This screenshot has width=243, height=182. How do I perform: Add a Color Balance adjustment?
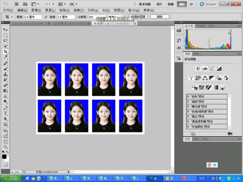(x=205, y=78)
